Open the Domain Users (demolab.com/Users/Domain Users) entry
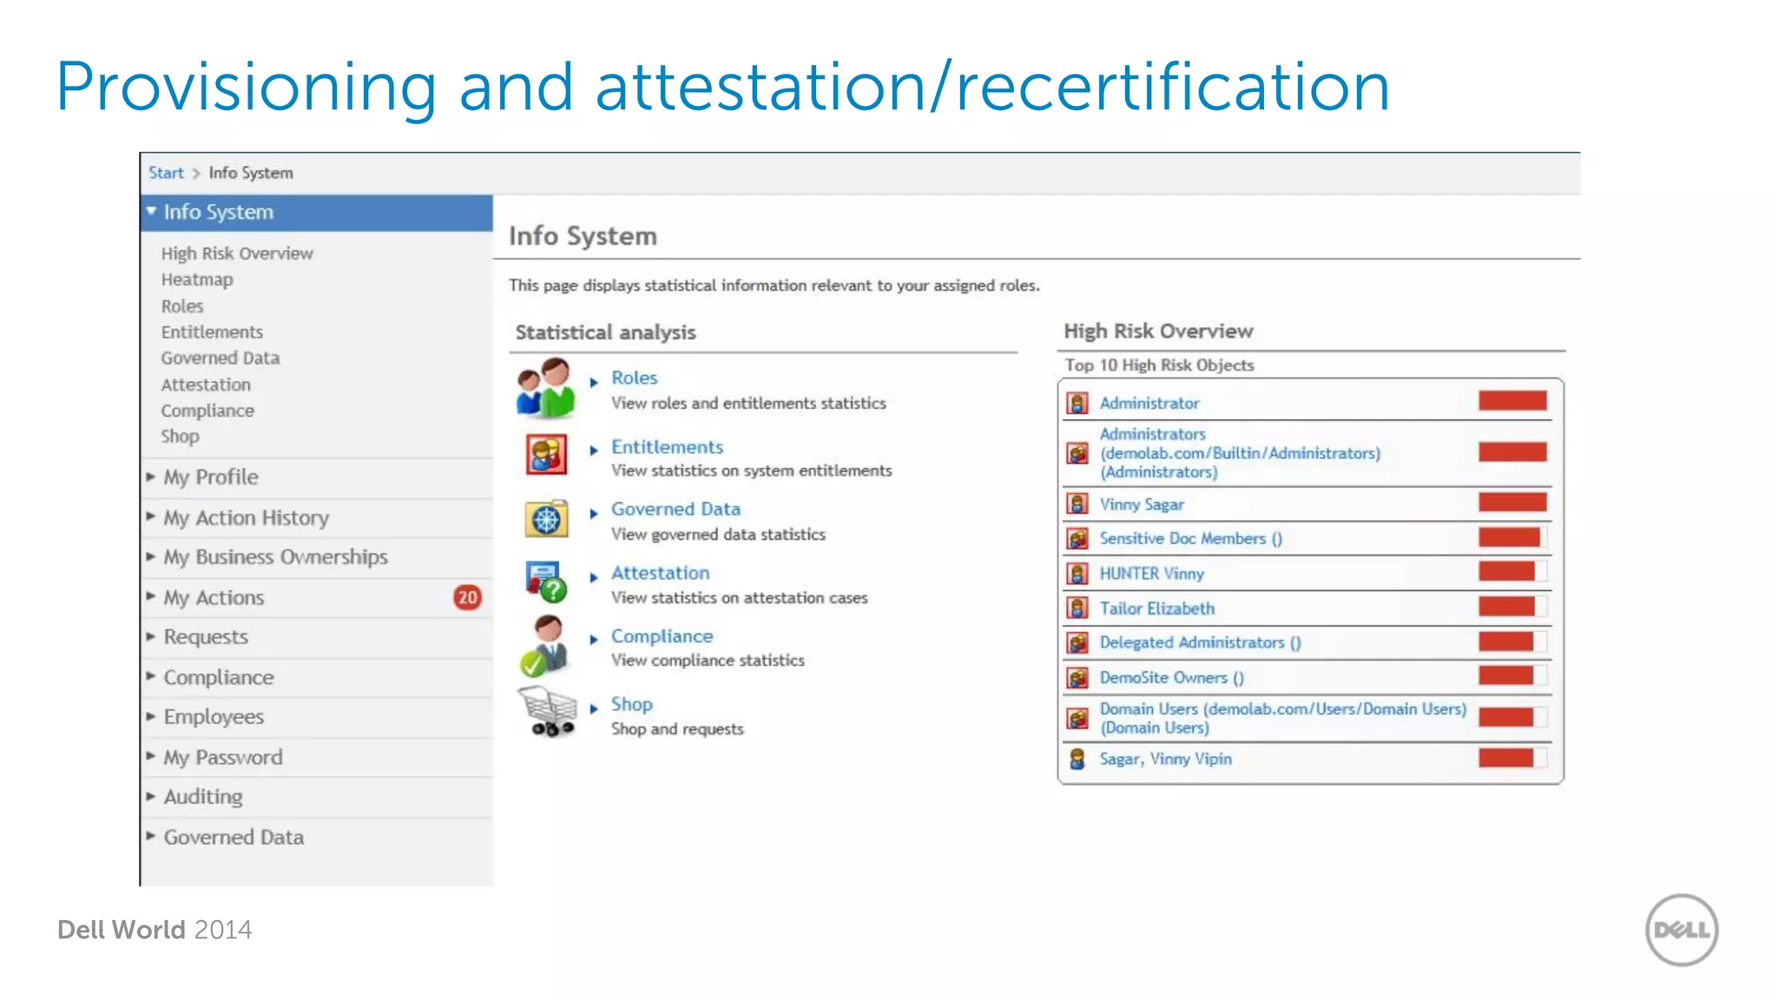The width and height of the screenshot is (1778, 1000). pyautogui.click(x=1283, y=718)
